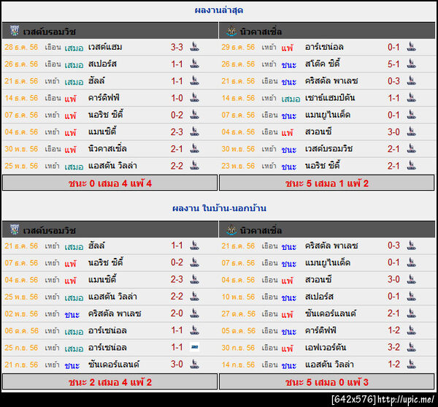
Task: Open match icon for นิวคาสเซิ่ล 2-1 row
Action: [194, 148]
